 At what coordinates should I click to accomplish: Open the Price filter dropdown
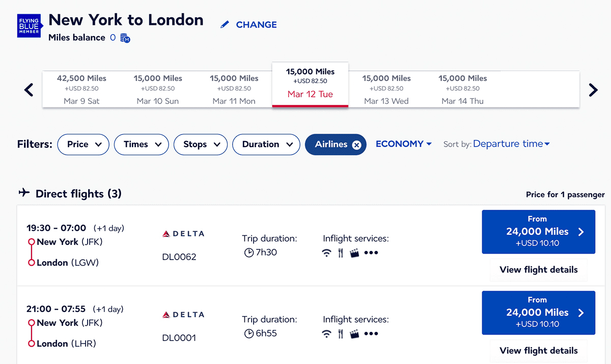(84, 145)
